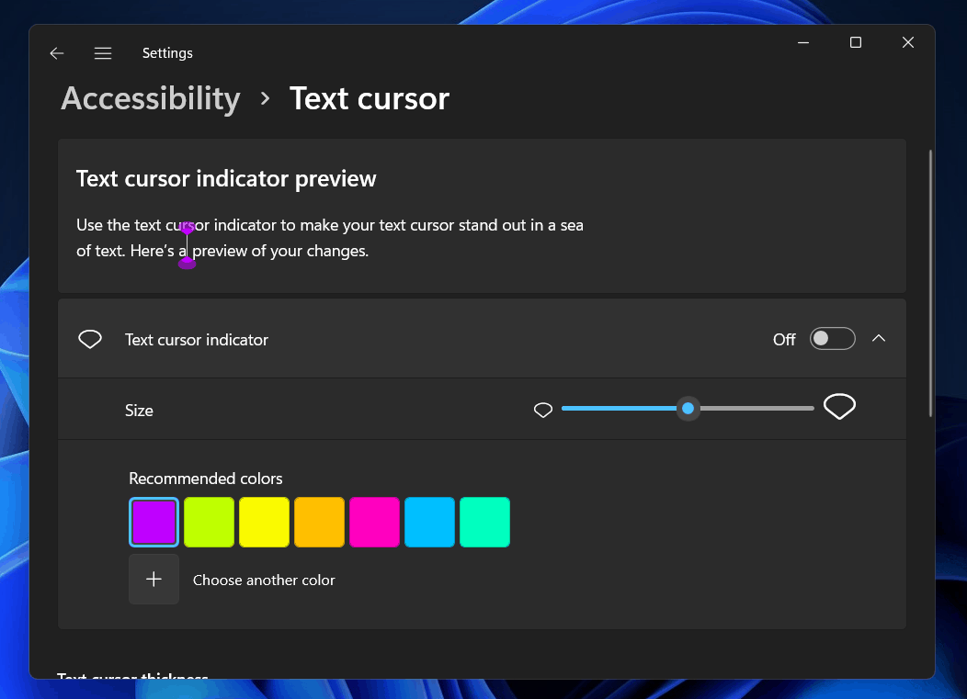
Task: Select the magenta recommended color swatch
Action: 374,522
